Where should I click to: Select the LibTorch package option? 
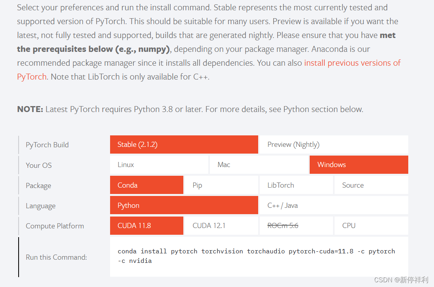pos(296,185)
